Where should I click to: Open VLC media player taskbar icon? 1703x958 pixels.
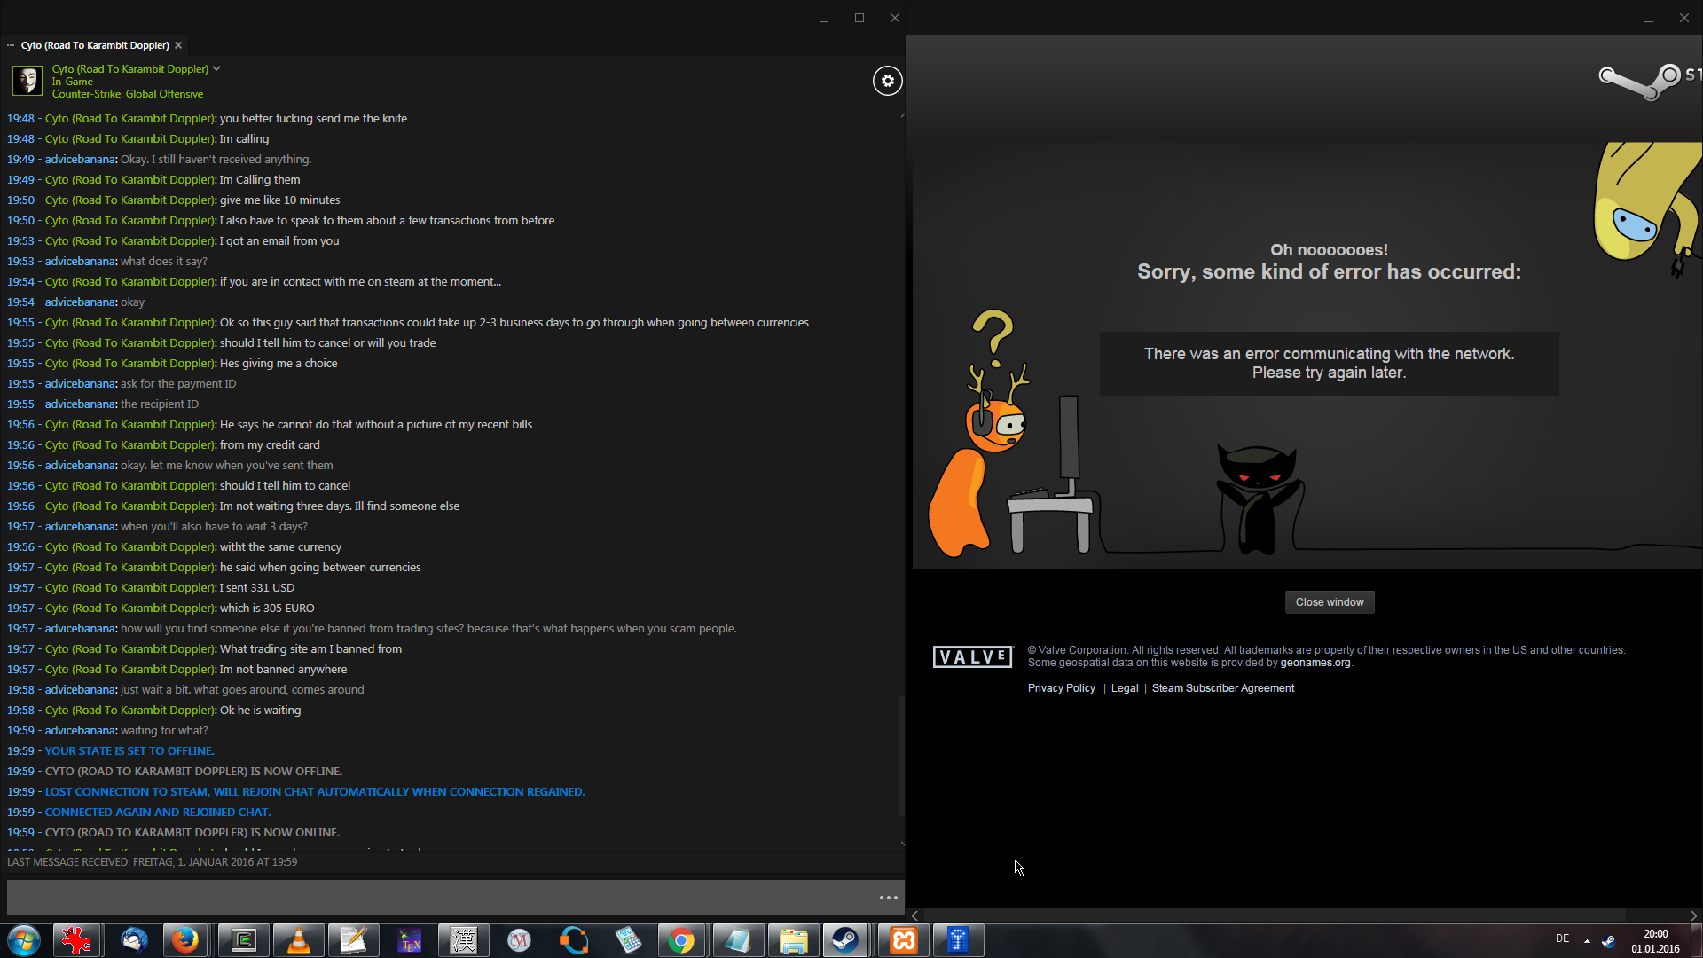pyautogui.click(x=299, y=940)
